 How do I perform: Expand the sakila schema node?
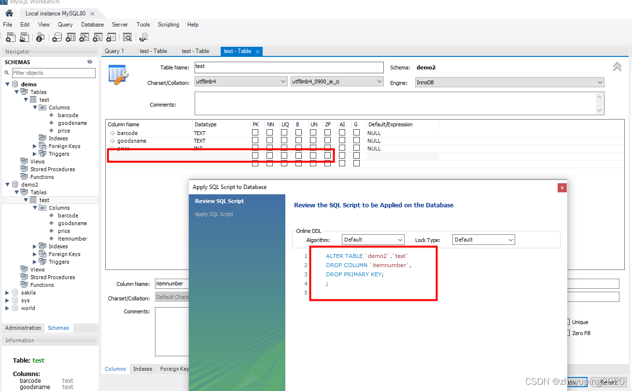pos(7,293)
